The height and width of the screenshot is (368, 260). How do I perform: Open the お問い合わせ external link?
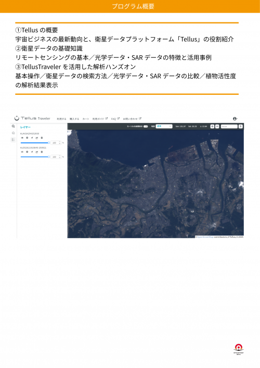(132, 119)
